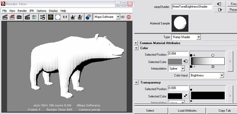237x114 pixels.
Task: Open the Display menu
Action: [x=53, y=11]
